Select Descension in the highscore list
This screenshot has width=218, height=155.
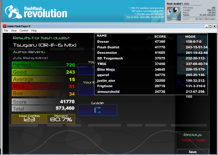tap(107, 53)
